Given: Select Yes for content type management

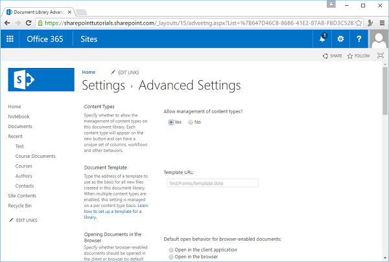Looking at the screenshot, I should coord(171,122).
